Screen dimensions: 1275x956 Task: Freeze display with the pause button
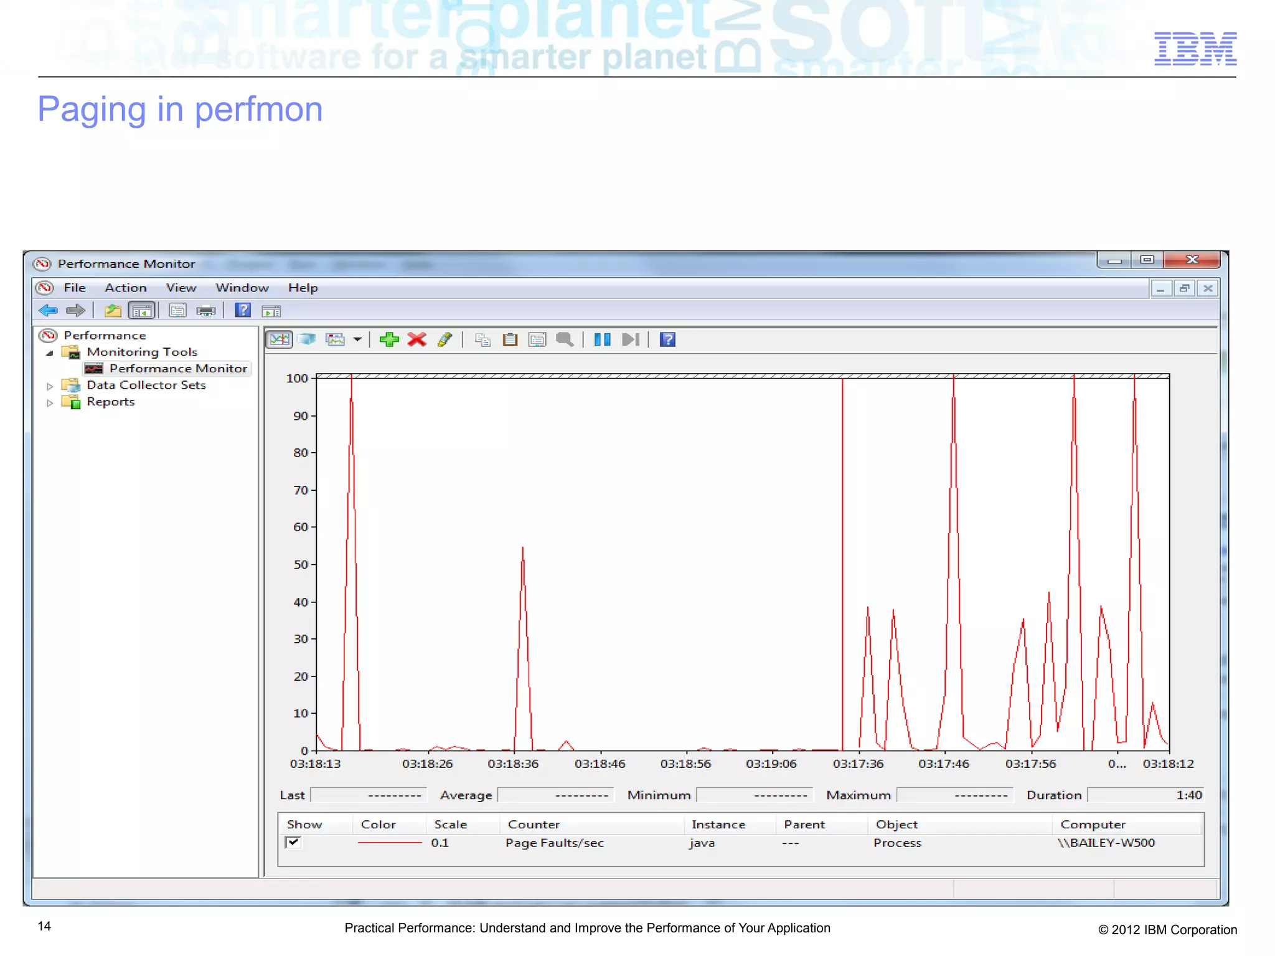coord(602,339)
